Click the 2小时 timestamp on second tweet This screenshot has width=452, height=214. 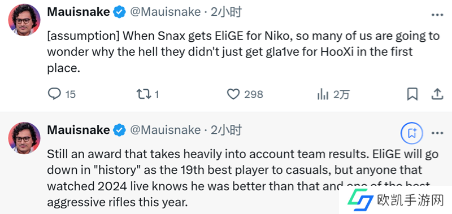(226, 130)
